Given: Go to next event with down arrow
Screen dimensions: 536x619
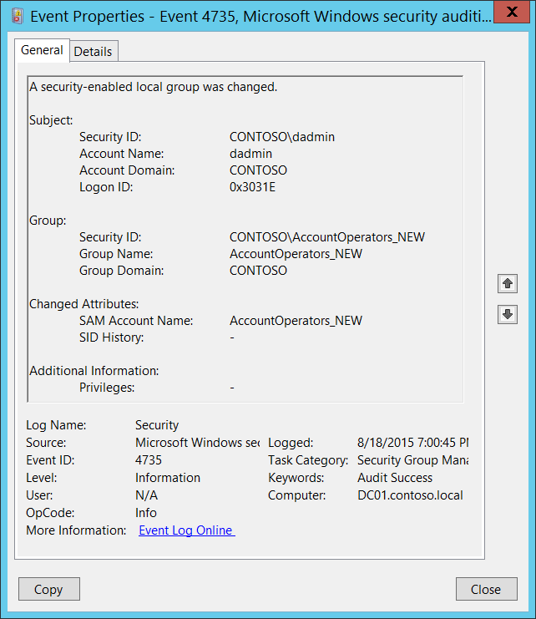Looking at the screenshot, I should pyautogui.click(x=507, y=315).
